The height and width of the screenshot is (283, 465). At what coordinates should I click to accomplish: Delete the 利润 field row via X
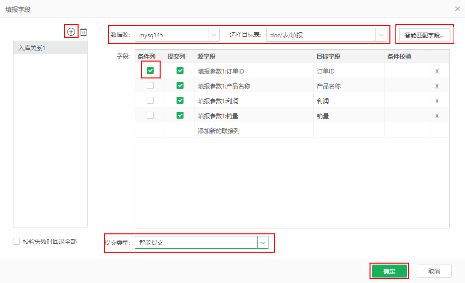437,101
